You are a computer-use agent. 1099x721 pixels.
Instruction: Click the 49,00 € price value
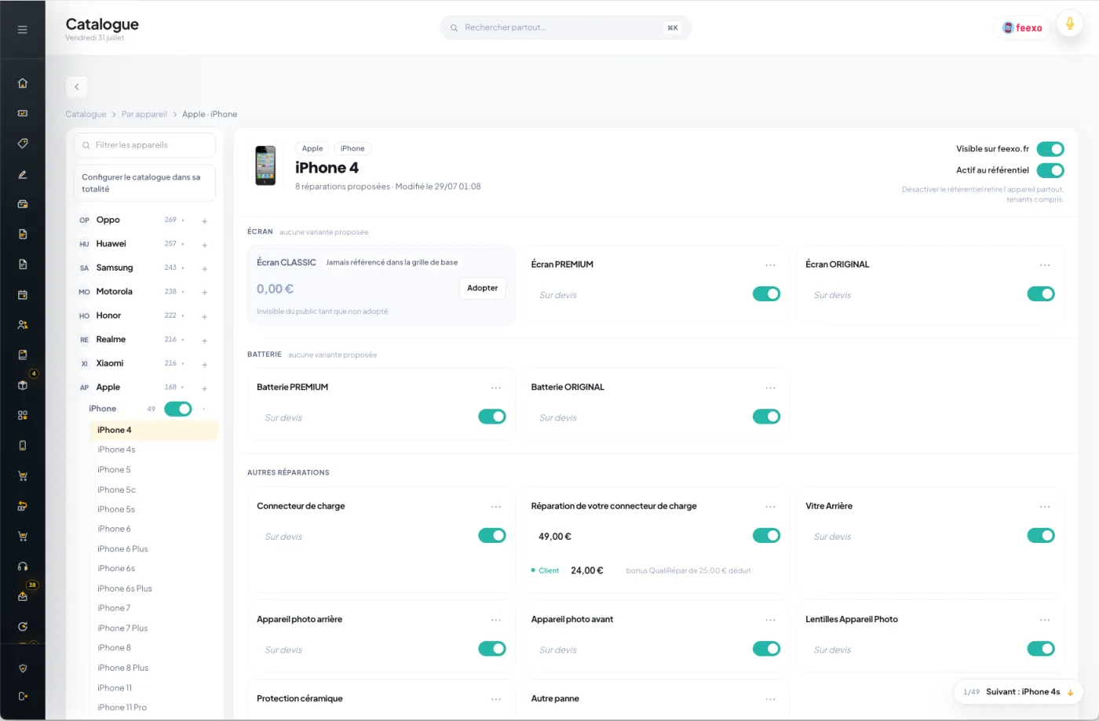tap(555, 537)
